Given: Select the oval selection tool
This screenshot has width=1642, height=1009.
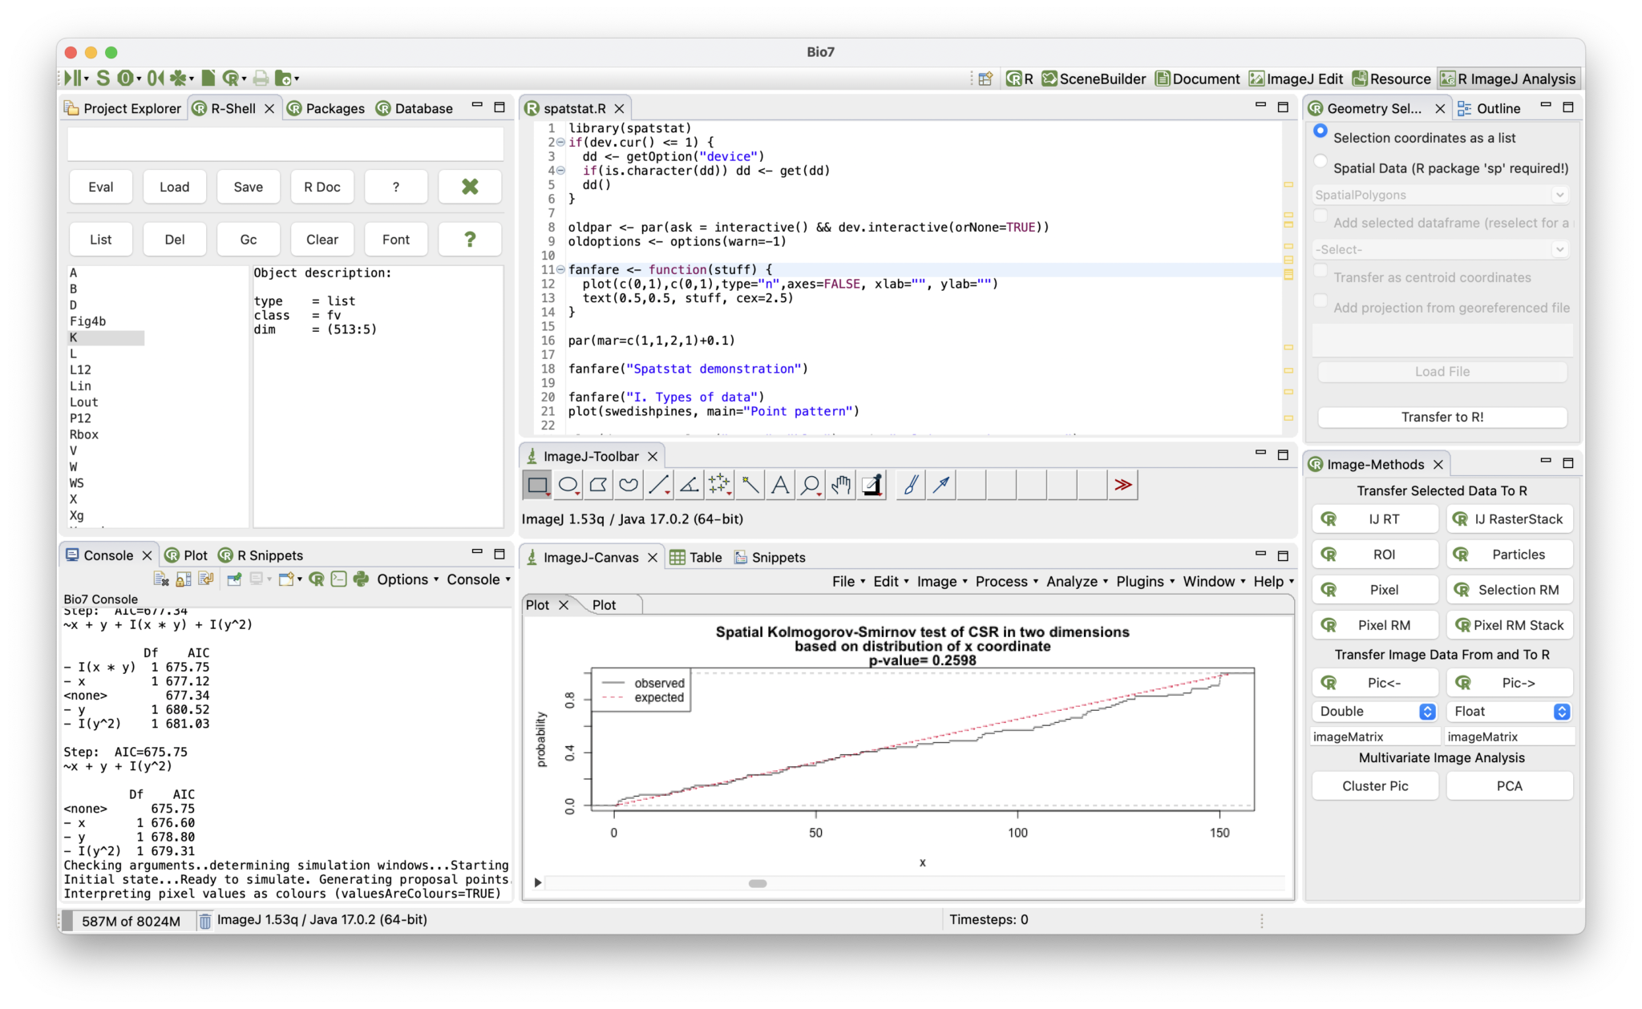Looking at the screenshot, I should point(568,485).
